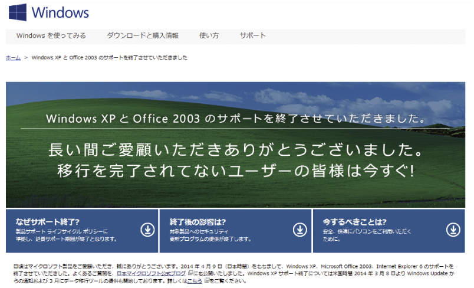Open the '今するべきことは?' tile
This screenshot has height=288, width=474.
pyautogui.click(x=389, y=231)
